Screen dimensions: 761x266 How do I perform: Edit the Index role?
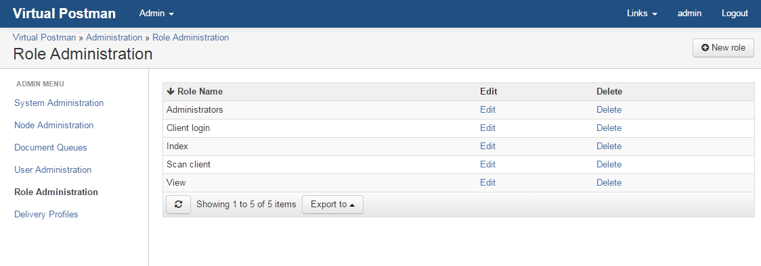[487, 146]
